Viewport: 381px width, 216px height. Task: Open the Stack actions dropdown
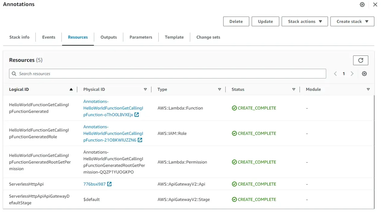pos(304,21)
